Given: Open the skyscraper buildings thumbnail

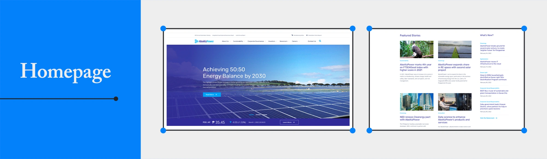Looking at the screenshot, I should tap(417, 102).
